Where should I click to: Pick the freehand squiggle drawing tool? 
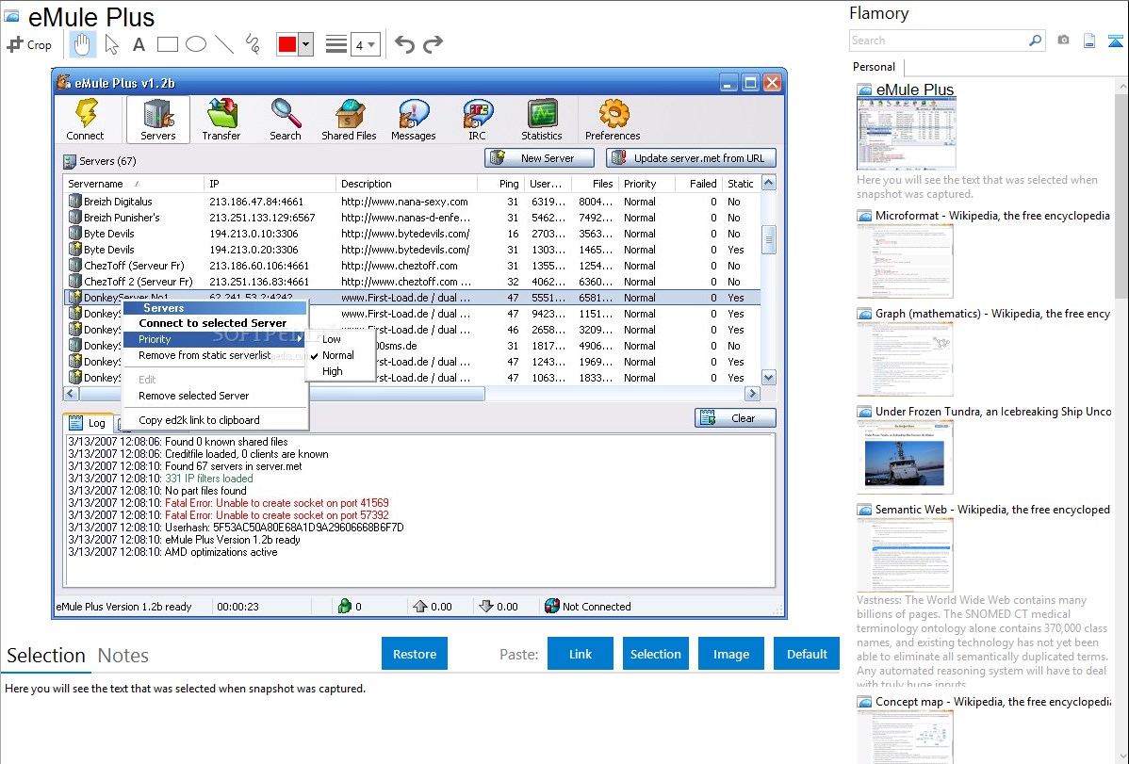pos(253,44)
